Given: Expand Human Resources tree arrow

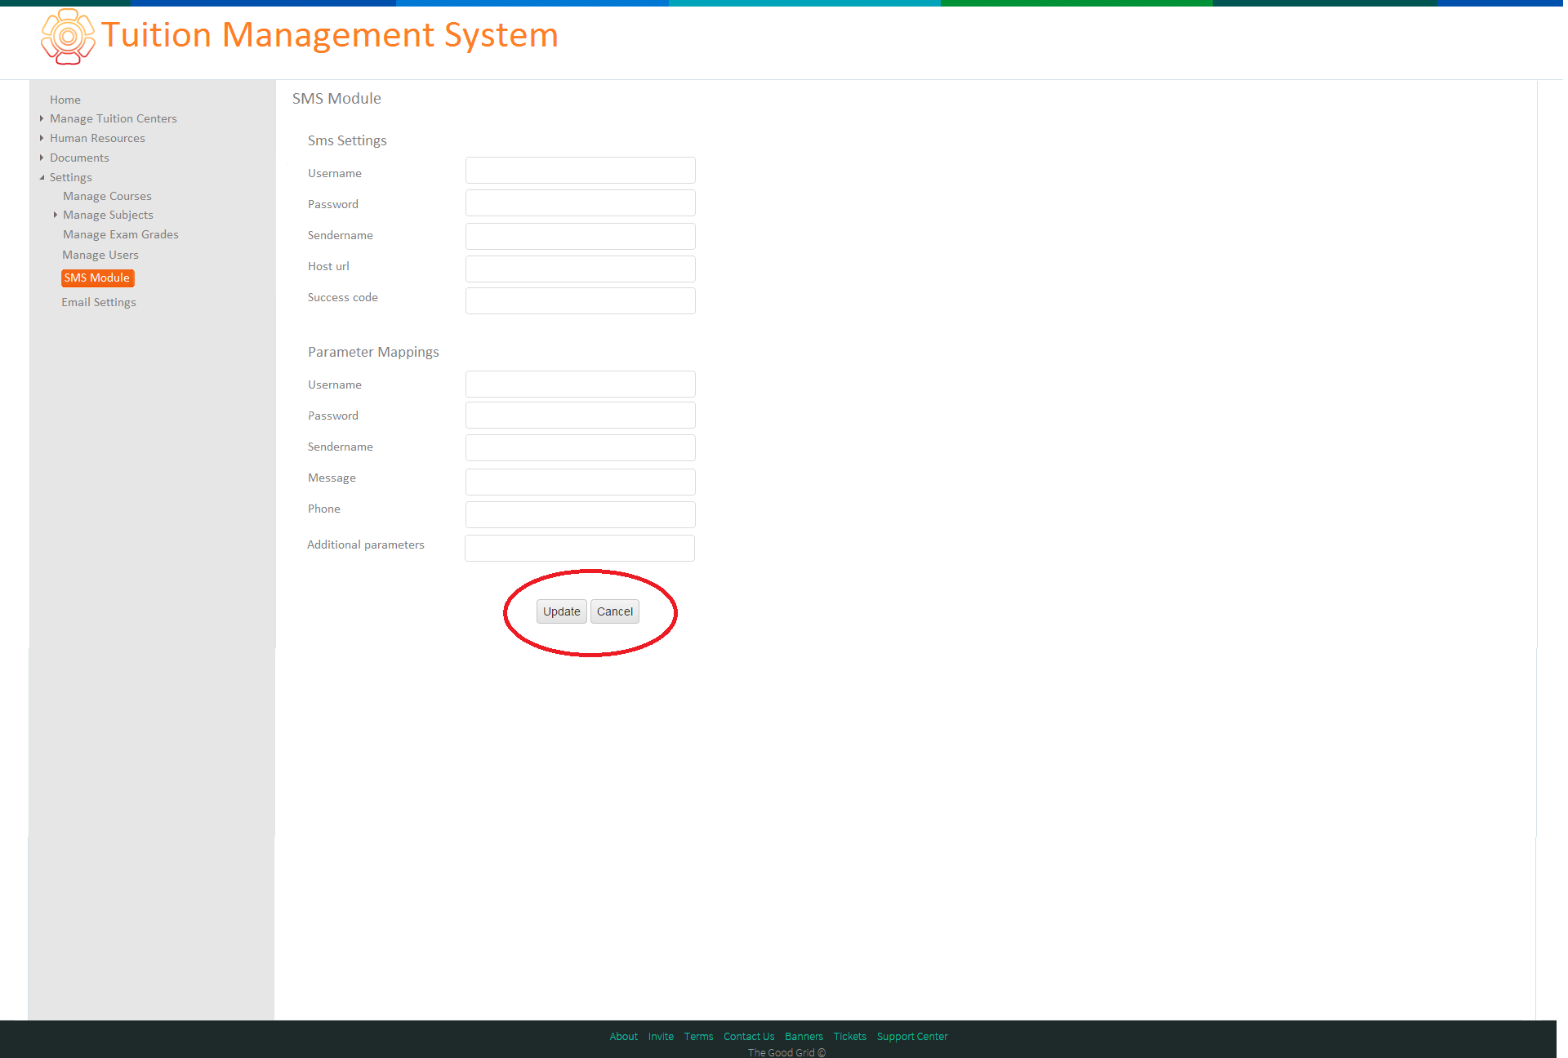Looking at the screenshot, I should pyautogui.click(x=42, y=138).
